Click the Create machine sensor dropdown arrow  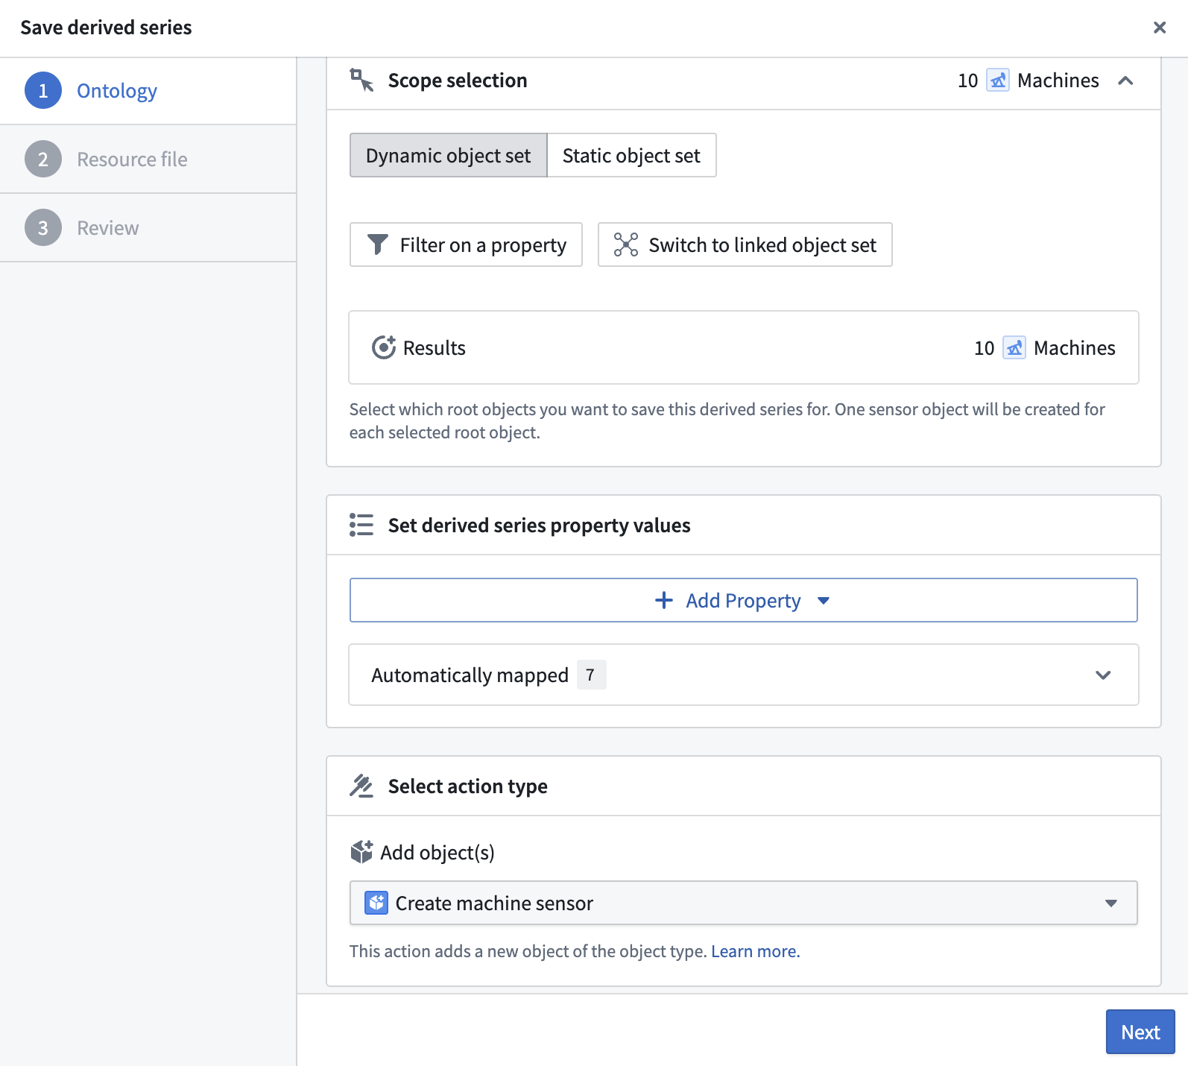[1110, 903]
